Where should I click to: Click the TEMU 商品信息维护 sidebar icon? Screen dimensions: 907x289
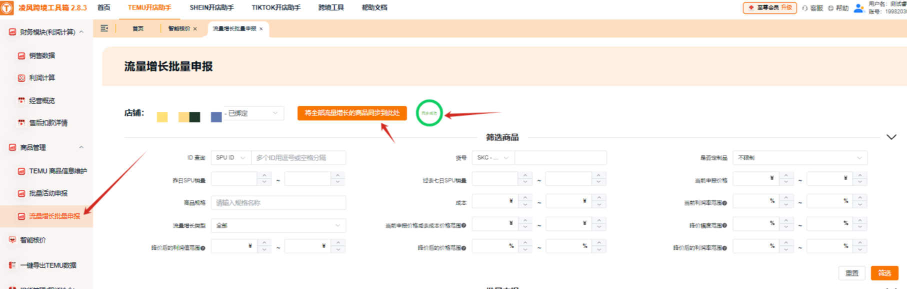click(21, 171)
